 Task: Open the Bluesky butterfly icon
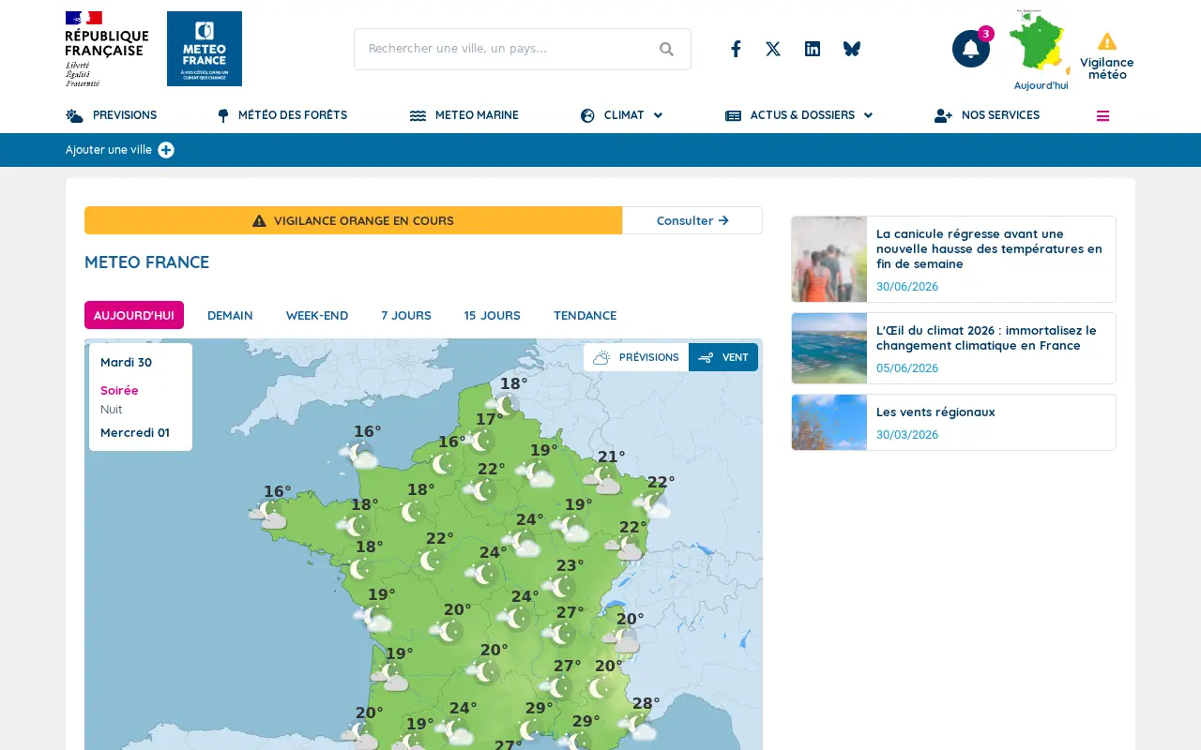(x=851, y=49)
